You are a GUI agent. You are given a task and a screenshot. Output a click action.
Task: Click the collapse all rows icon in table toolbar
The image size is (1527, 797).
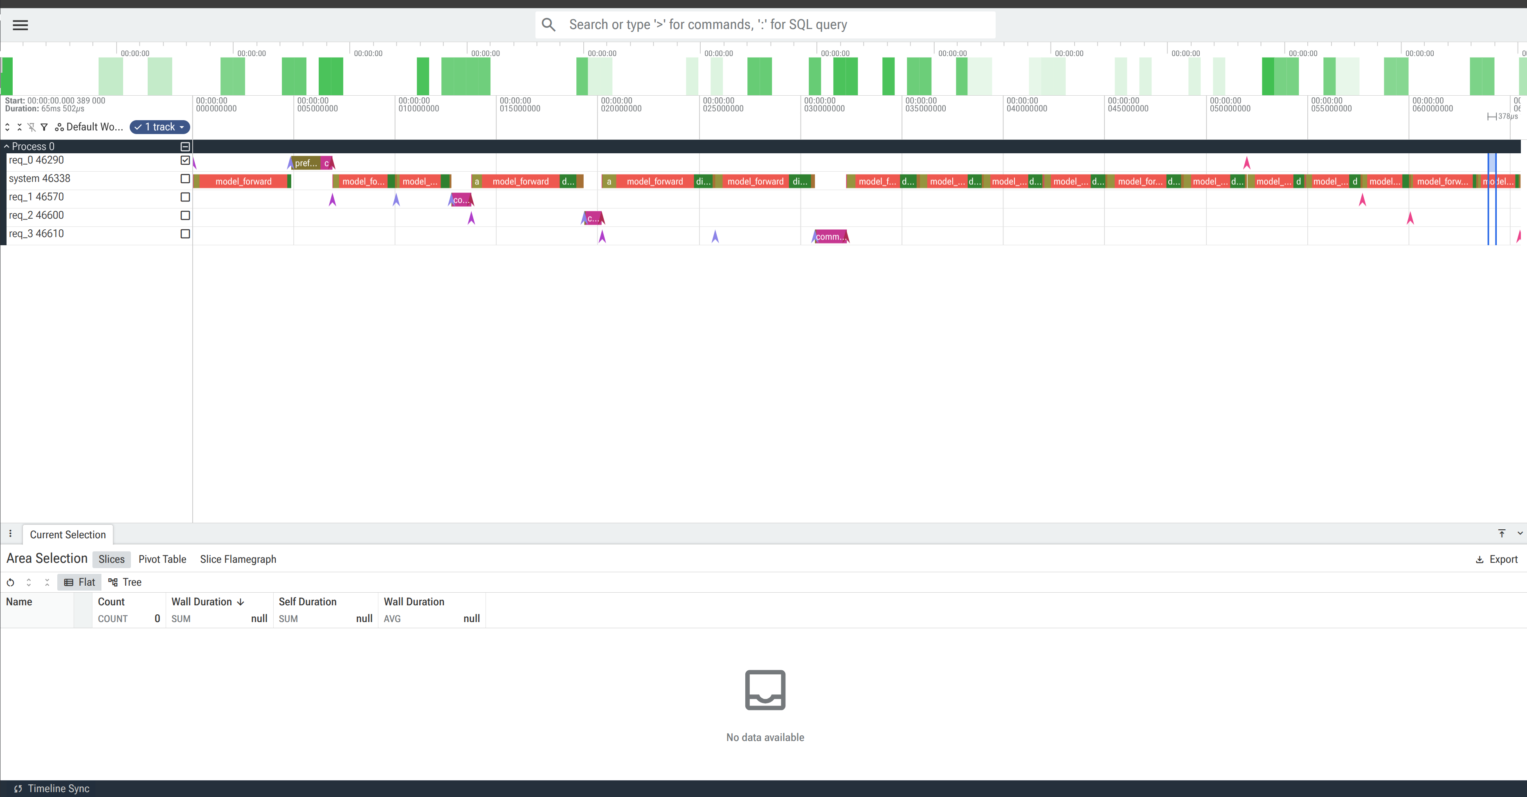[x=47, y=582]
